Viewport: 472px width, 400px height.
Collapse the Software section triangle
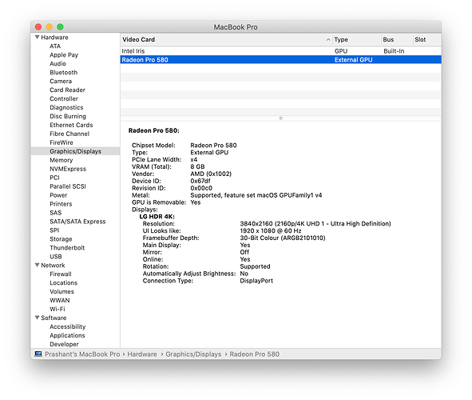pyautogui.click(x=37, y=318)
